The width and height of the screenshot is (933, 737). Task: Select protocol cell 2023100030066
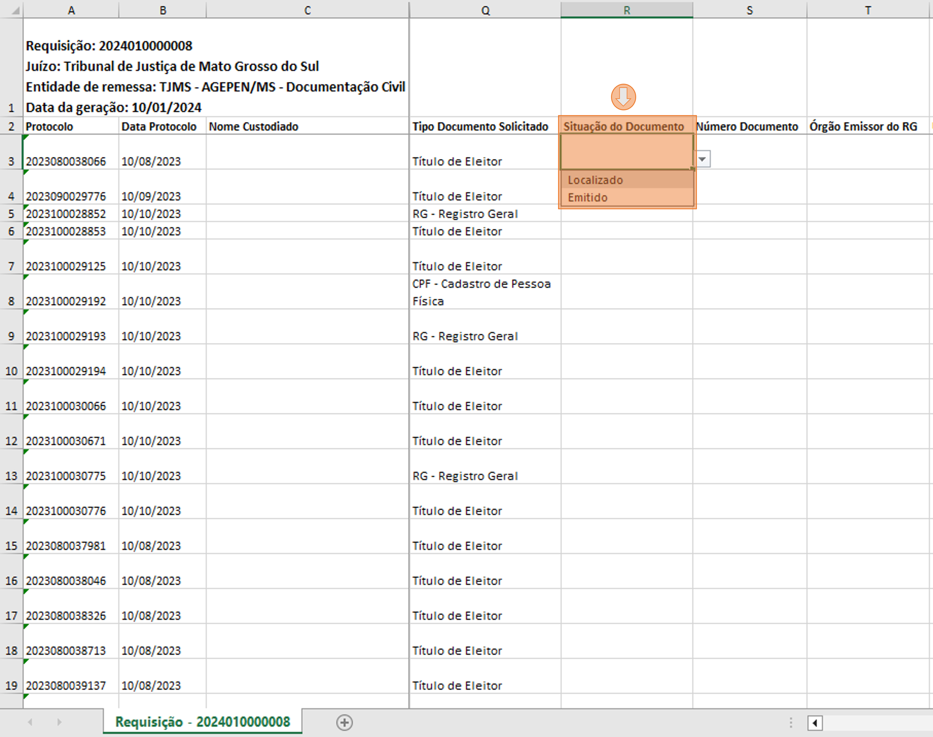tap(71, 397)
